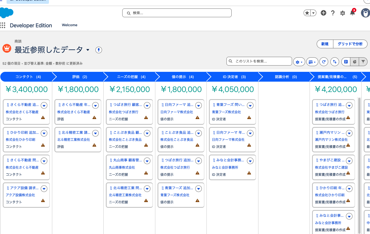Open actions menu on ひかり印刷 追加 card
Viewport: 370px width, 234px height.
click(44, 133)
